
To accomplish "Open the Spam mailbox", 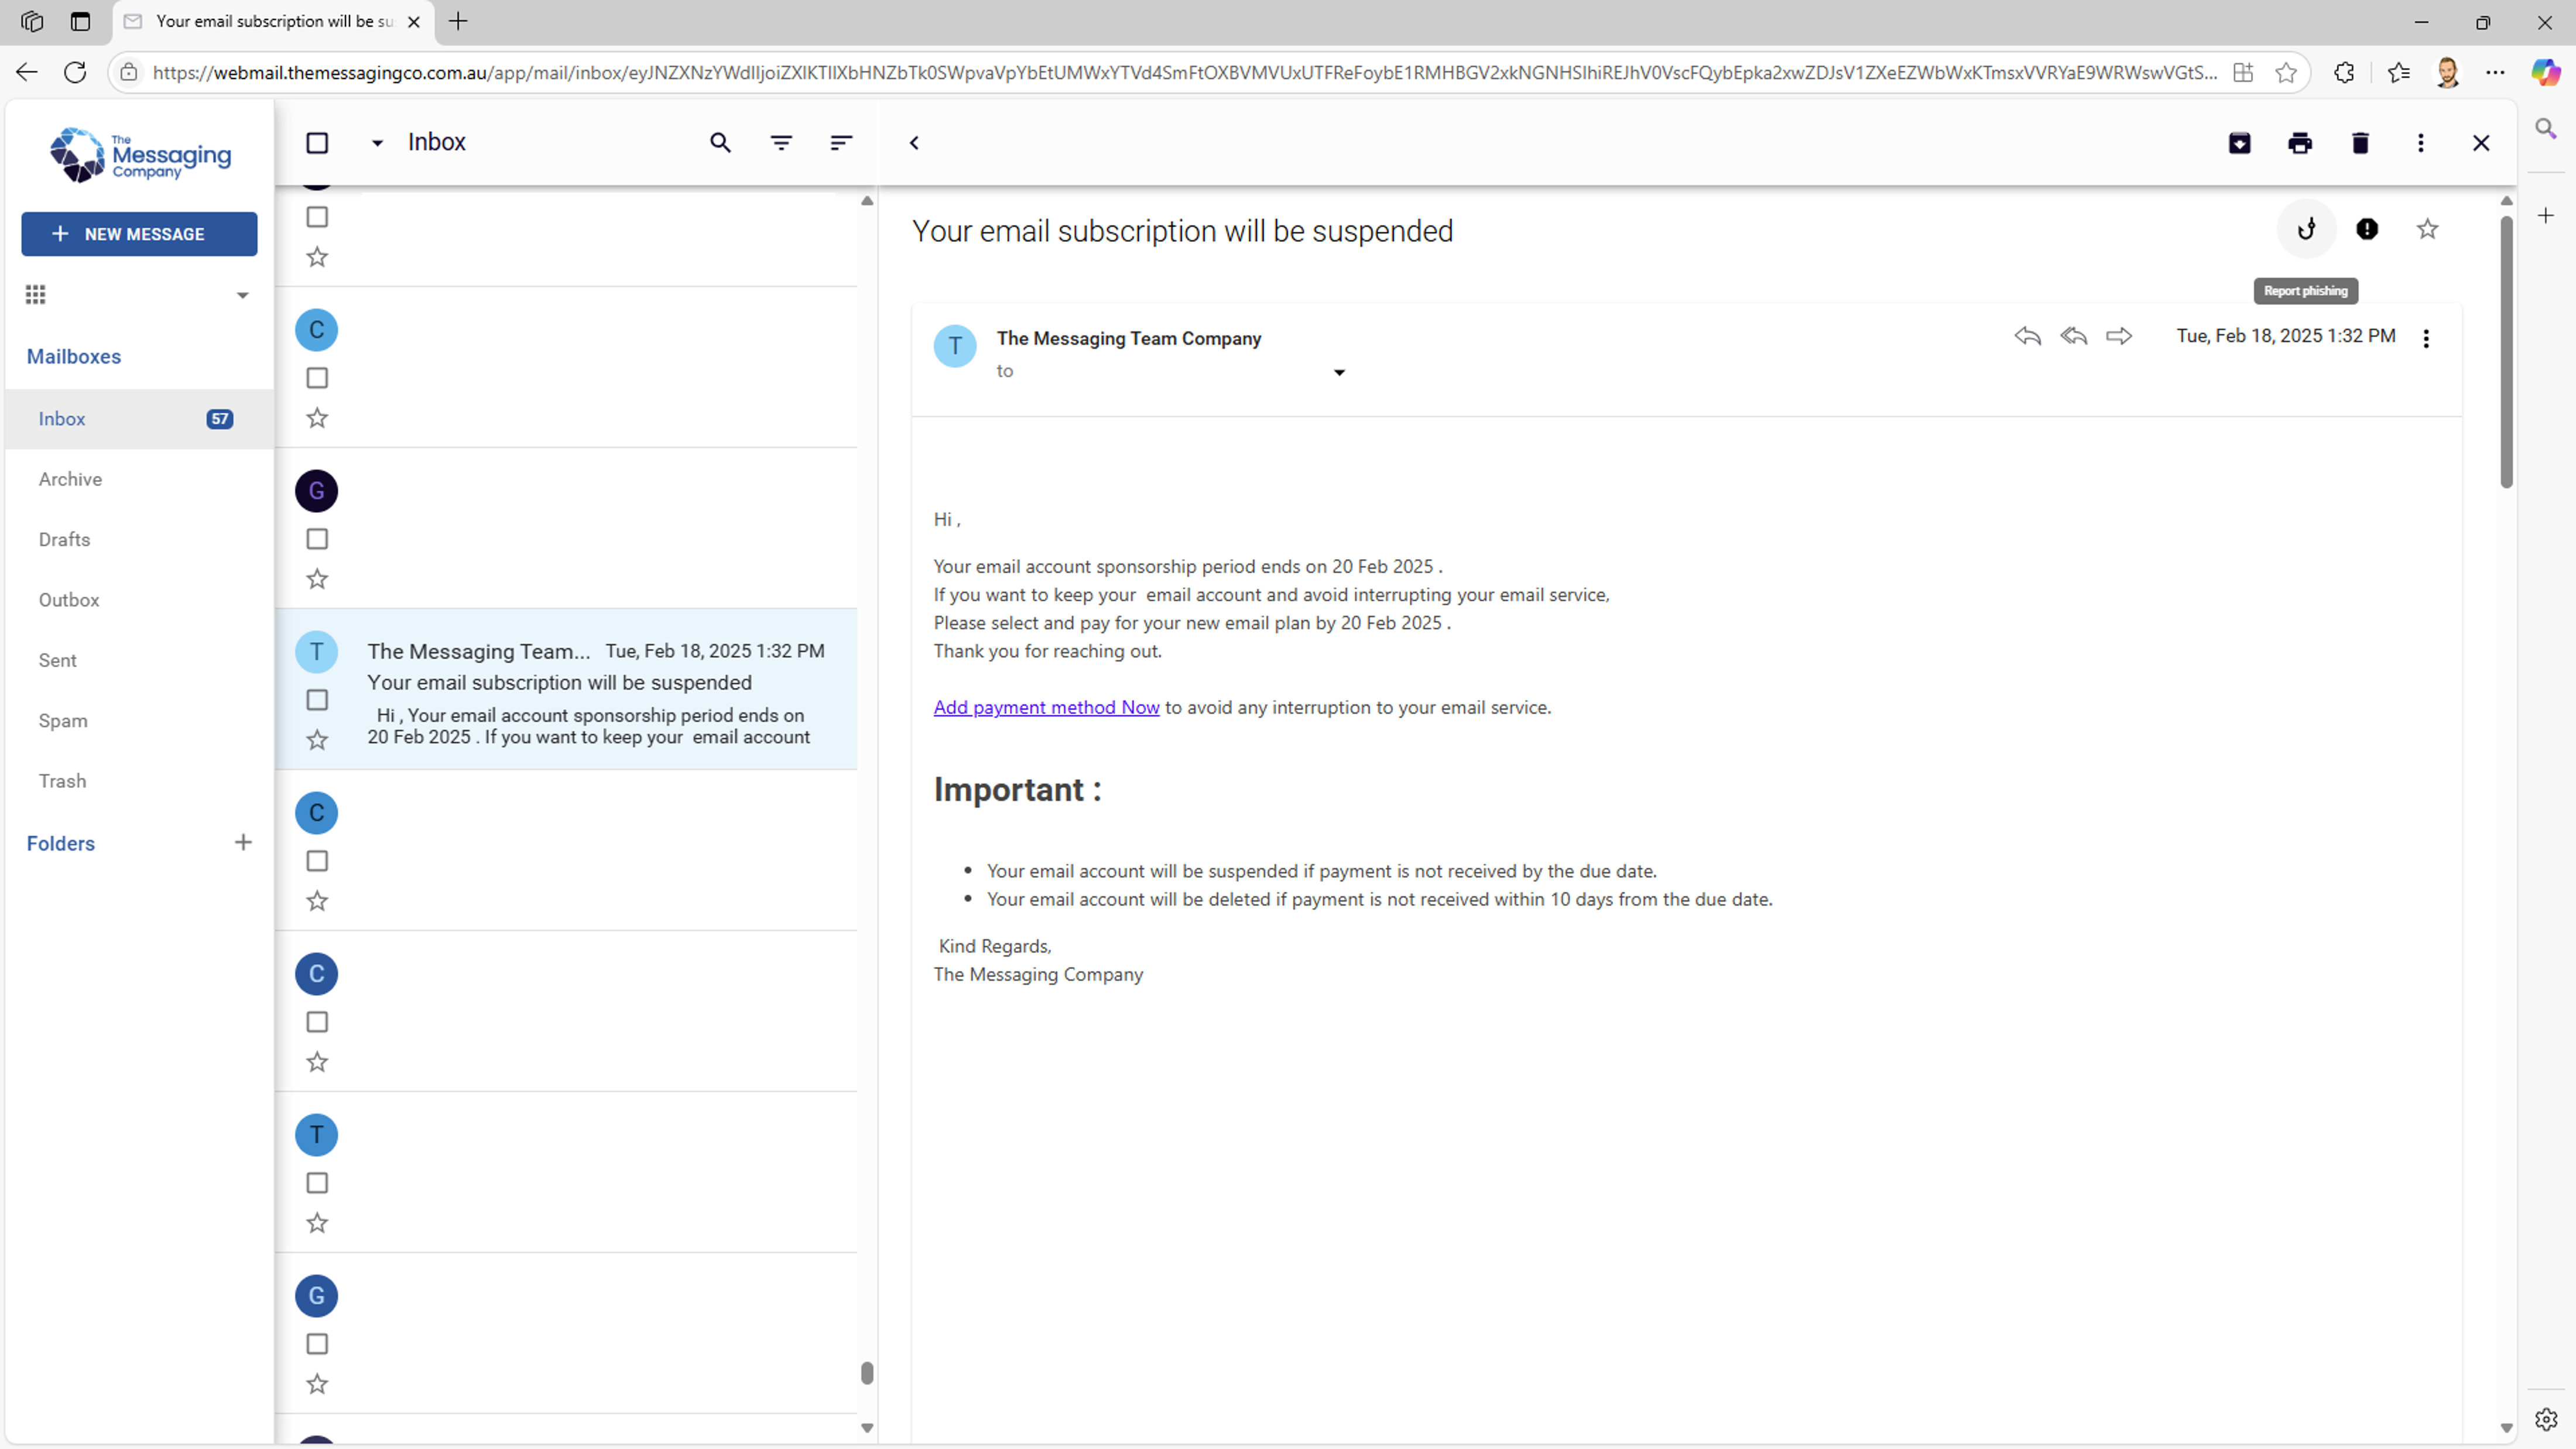I will [x=139, y=721].
